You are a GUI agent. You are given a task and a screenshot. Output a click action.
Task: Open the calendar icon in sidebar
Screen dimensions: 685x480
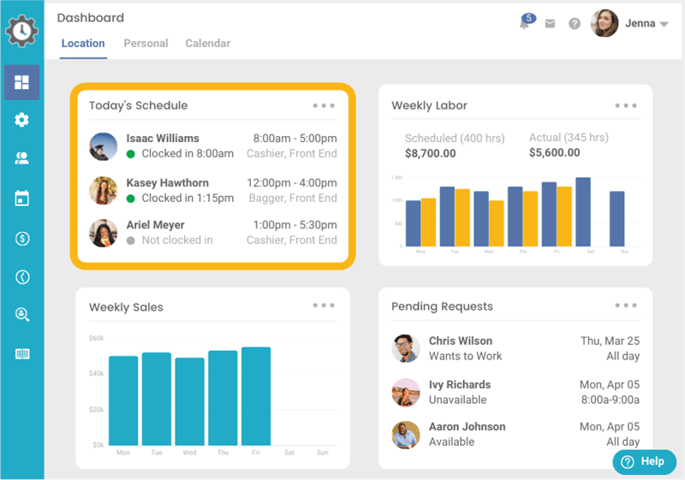point(21,199)
